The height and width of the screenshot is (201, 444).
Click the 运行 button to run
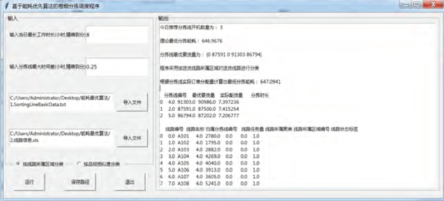coord(29,182)
